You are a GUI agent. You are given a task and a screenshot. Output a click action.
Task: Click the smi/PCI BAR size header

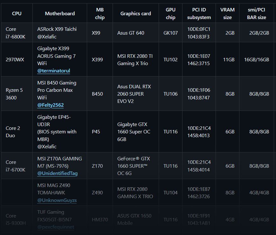[x=257, y=13]
